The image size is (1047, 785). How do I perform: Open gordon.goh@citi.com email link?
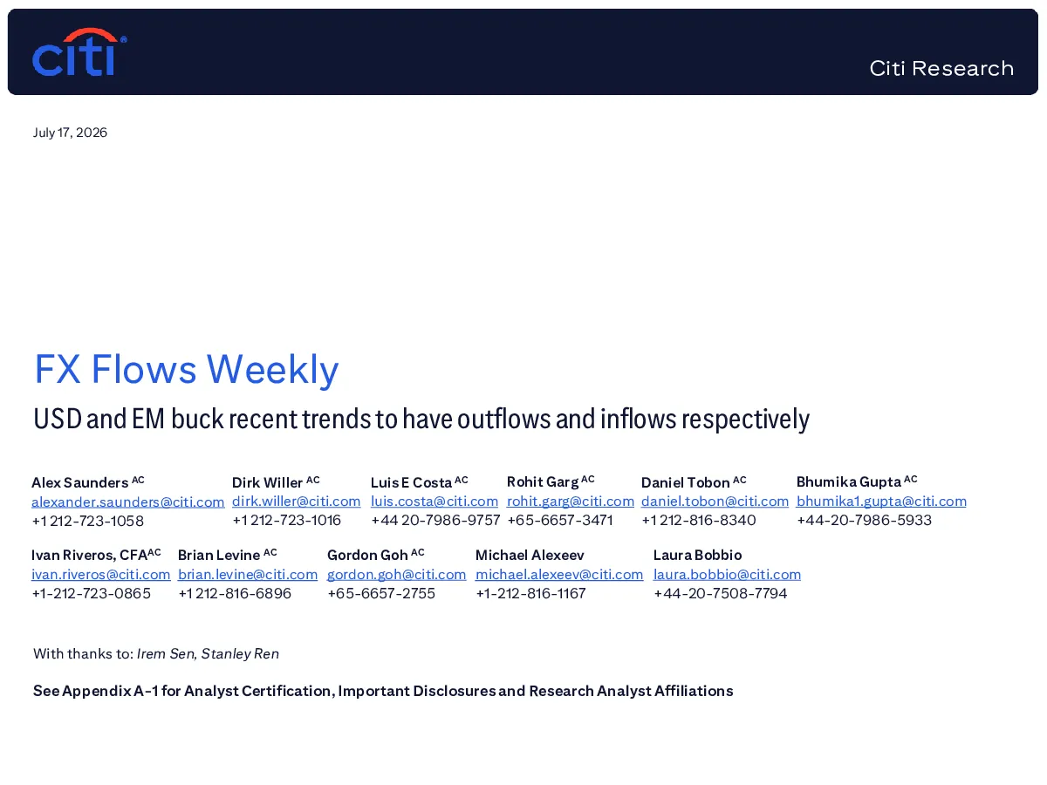[397, 574]
